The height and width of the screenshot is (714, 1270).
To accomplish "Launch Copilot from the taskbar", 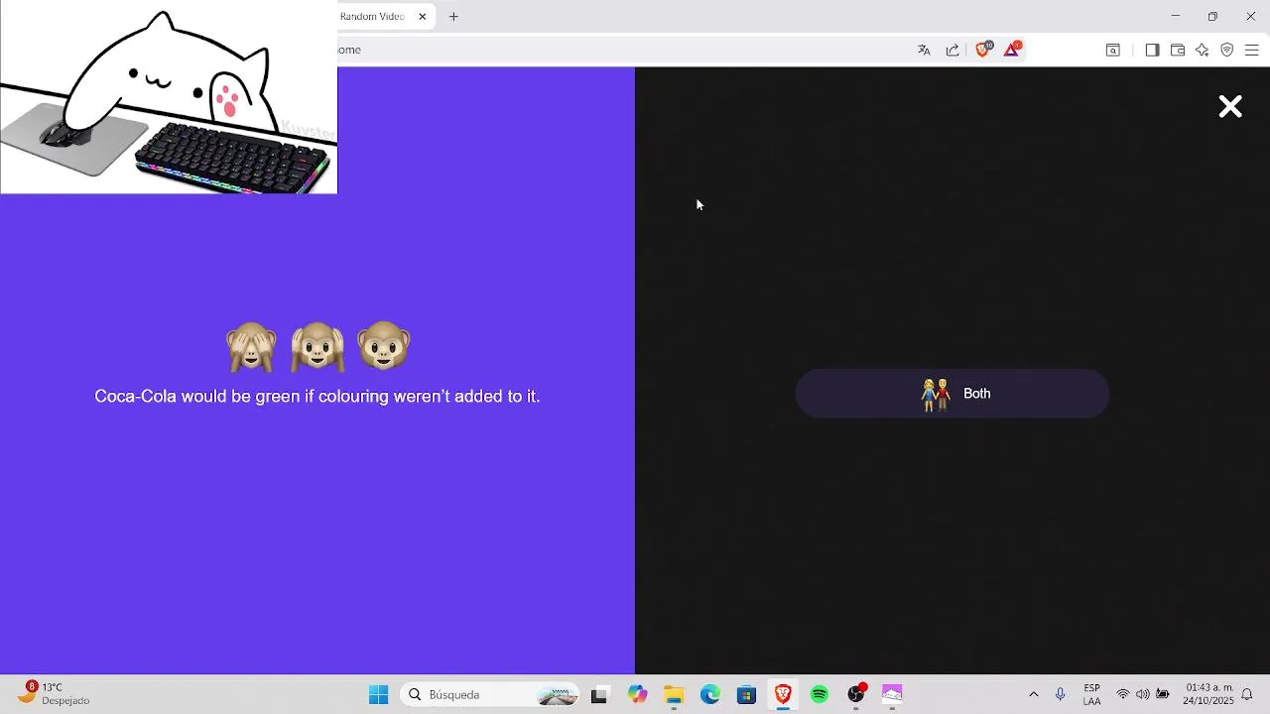I will [637, 695].
